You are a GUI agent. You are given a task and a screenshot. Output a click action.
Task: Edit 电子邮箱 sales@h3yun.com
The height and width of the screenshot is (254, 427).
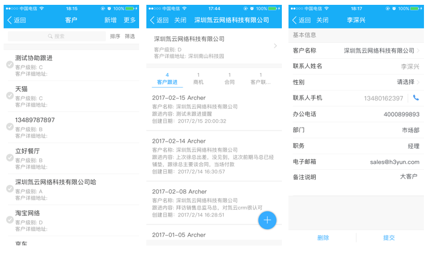tap(356, 161)
